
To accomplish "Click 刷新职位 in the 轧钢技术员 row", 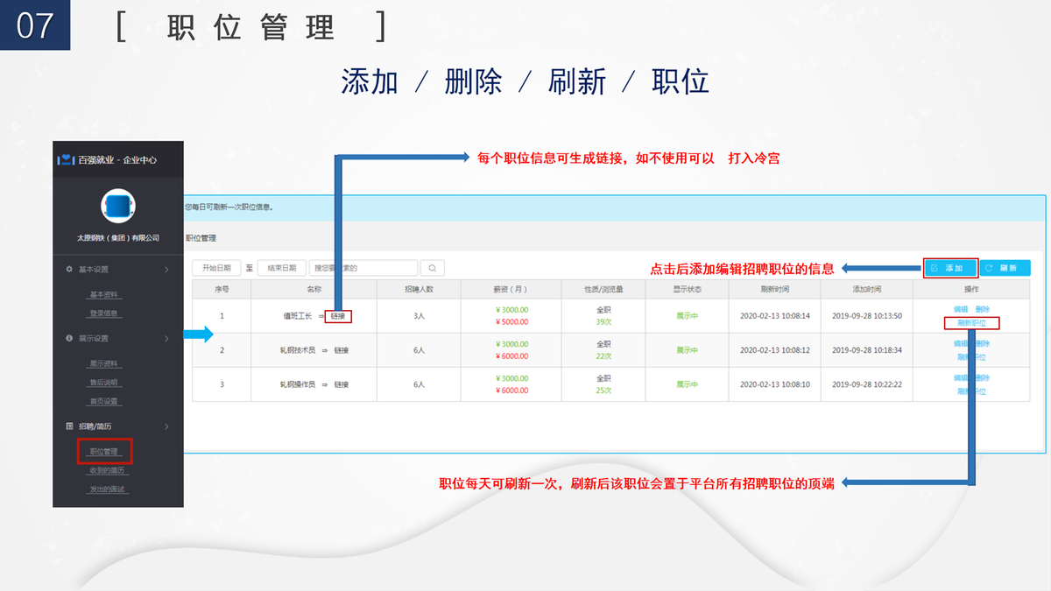I will point(971,357).
